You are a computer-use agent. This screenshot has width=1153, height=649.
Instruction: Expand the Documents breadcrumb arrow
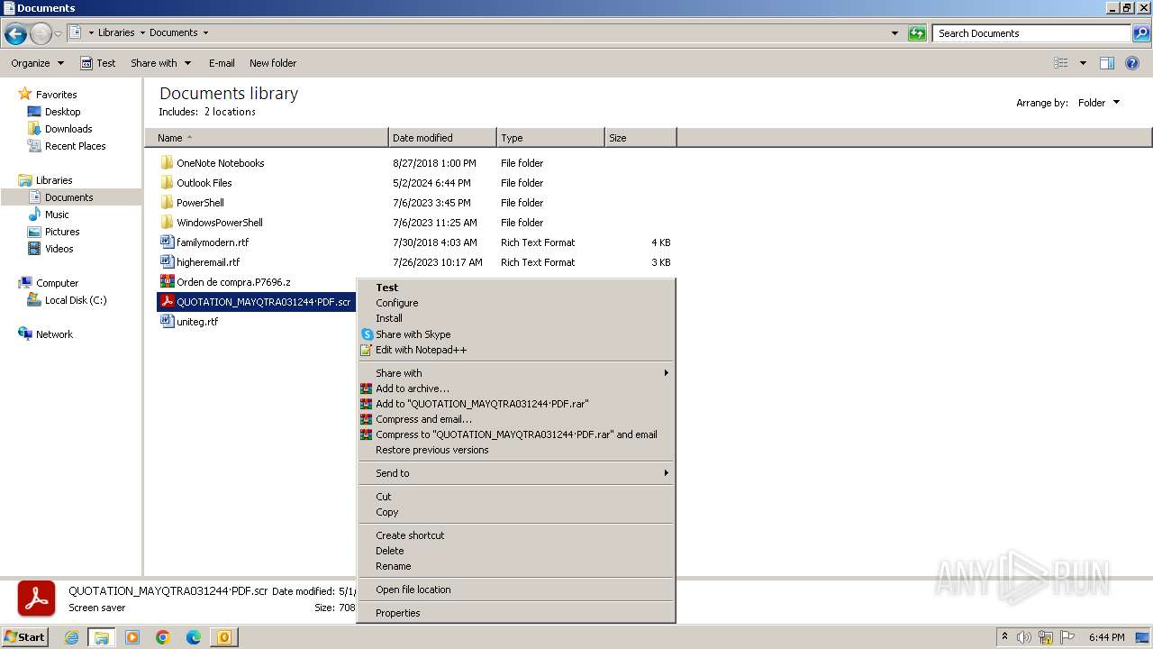coord(205,32)
